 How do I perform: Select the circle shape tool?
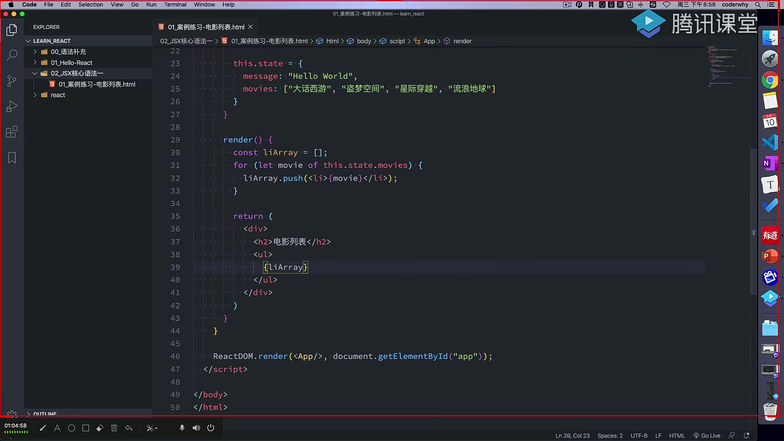(71, 428)
